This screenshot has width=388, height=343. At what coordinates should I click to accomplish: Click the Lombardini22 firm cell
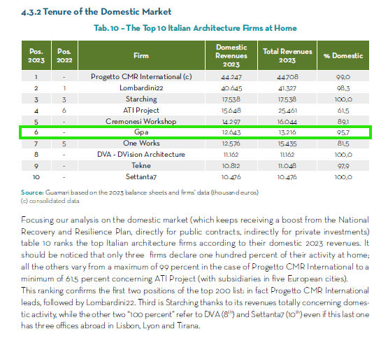click(x=141, y=88)
